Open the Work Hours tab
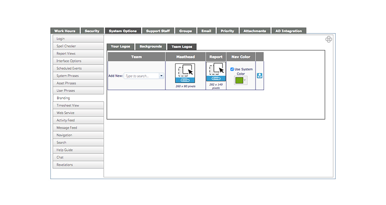Image resolution: width=386 pixels, height=205 pixels. pyautogui.click(x=65, y=31)
